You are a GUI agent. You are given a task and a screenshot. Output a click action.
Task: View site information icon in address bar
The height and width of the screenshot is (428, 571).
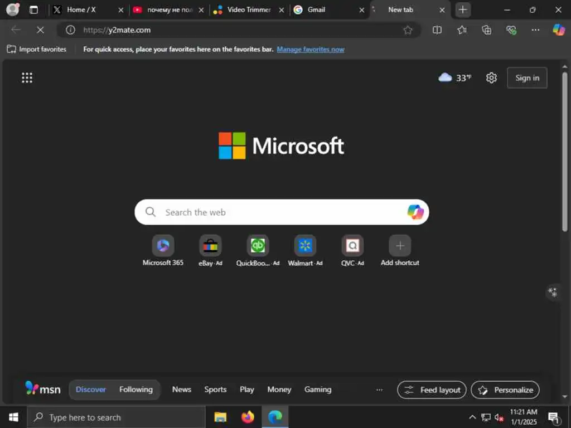tap(70, 30)
